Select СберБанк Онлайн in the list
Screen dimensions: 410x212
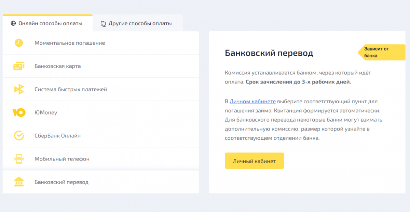[x=101, y=136]
